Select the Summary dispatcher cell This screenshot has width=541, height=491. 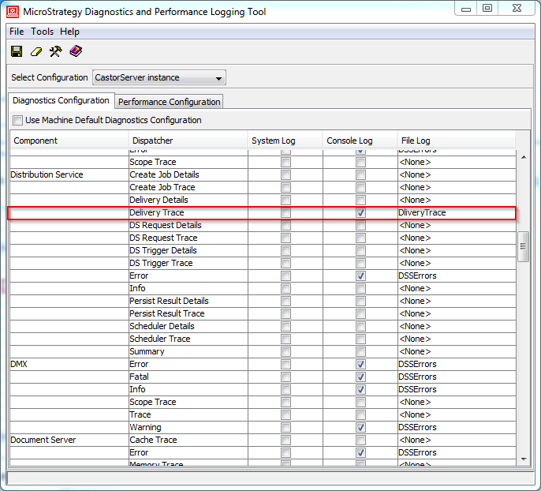(x=188, y=351)
